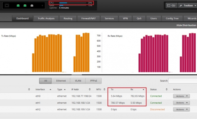The width and height of the screenshot is (197, 119).
Task: Click the first green eth0 port icon
Action: 18,5
